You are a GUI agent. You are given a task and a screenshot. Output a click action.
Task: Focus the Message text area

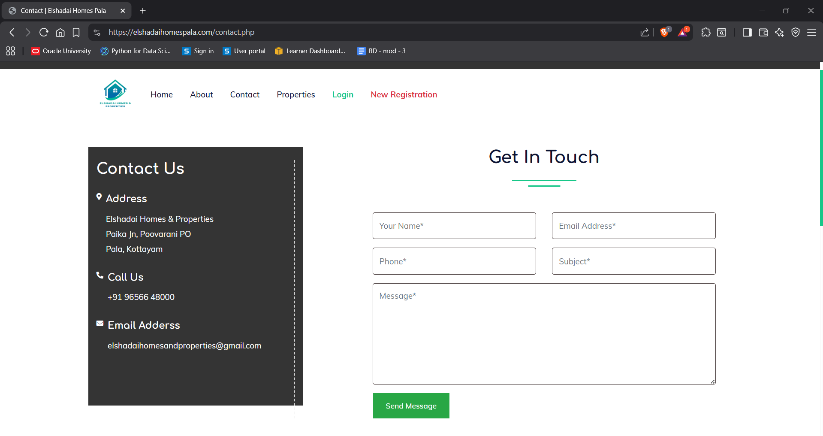544,333
